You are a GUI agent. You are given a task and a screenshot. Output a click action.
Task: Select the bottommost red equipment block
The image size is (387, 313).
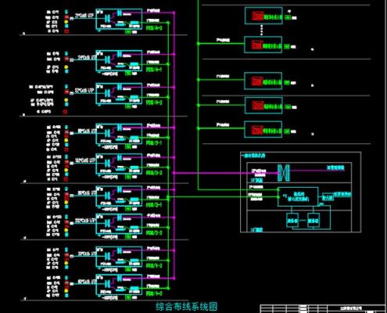(257, 130)
